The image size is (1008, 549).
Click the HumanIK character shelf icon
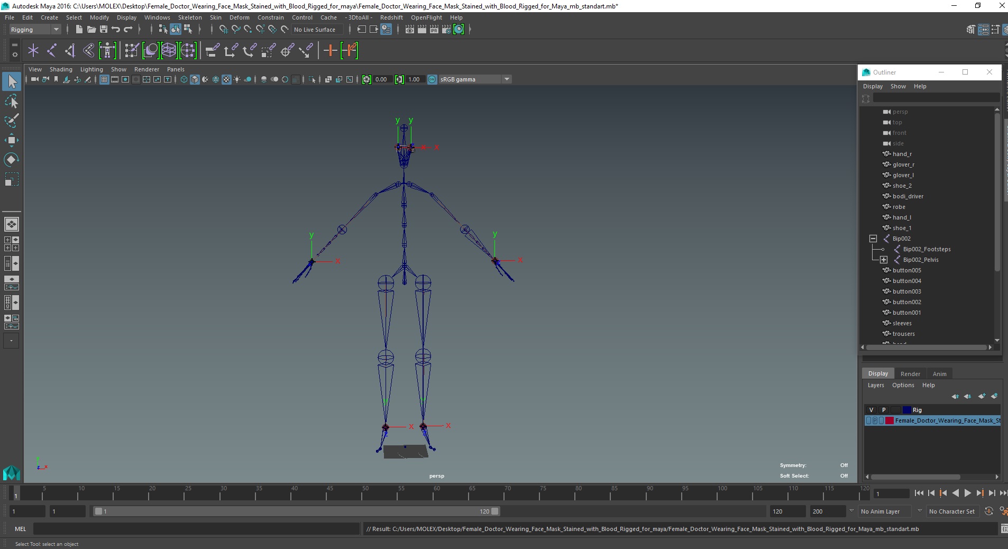(x=107, y=51)
